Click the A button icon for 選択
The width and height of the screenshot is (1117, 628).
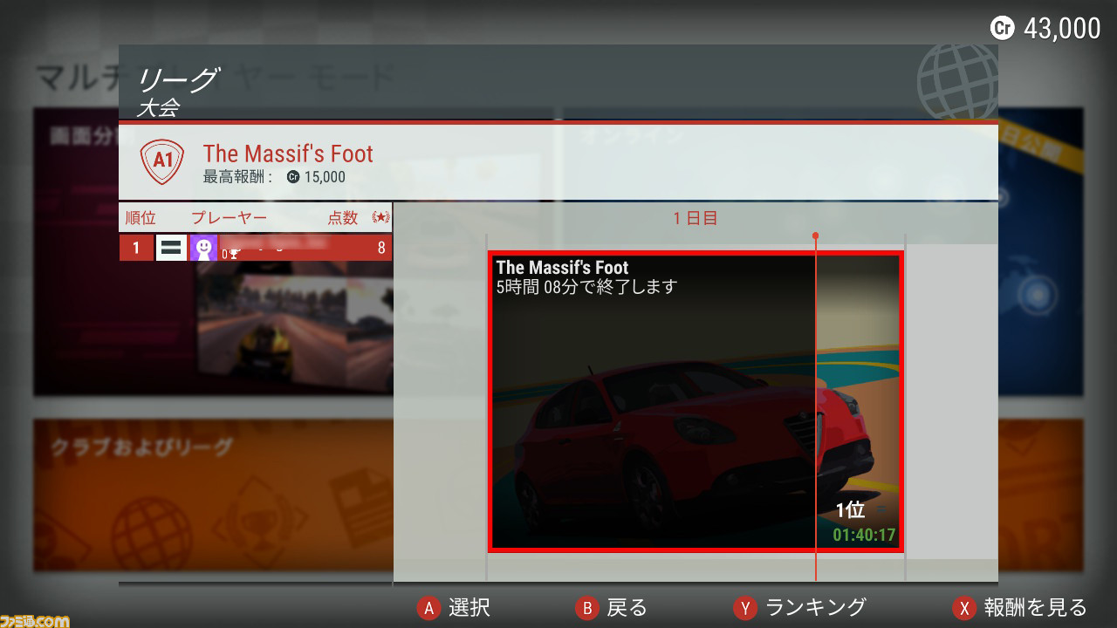428,608
